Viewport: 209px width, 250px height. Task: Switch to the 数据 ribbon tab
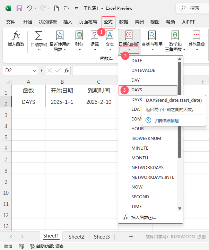124,22
